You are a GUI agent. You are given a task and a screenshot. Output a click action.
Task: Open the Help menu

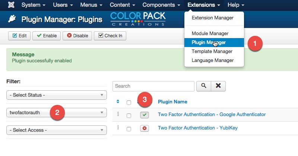coord(236,5)
